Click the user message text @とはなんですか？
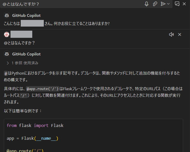The image size is (190, 152). tap(19, 43)
